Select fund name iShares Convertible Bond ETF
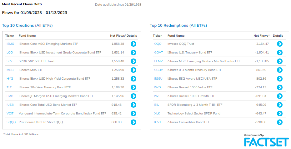 coord(188,122)
